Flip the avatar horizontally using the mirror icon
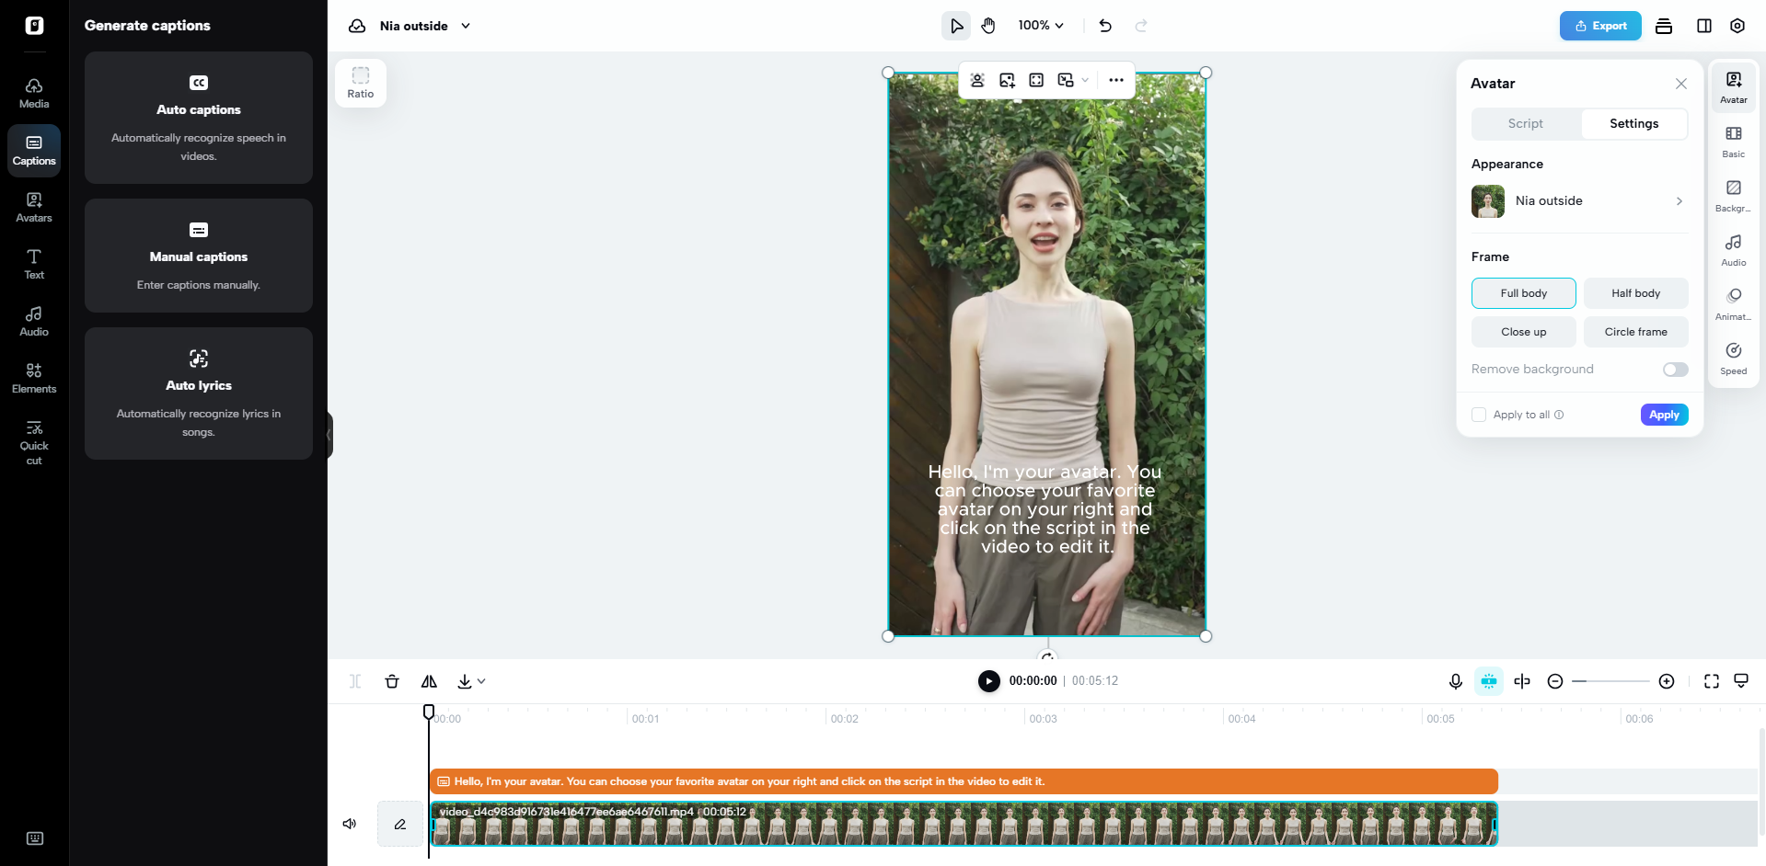1766x866 pixels. coord(428,681)
